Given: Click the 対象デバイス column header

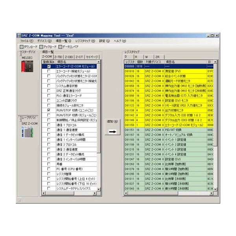Looking at the screenshot, I should tap(154, 62).
